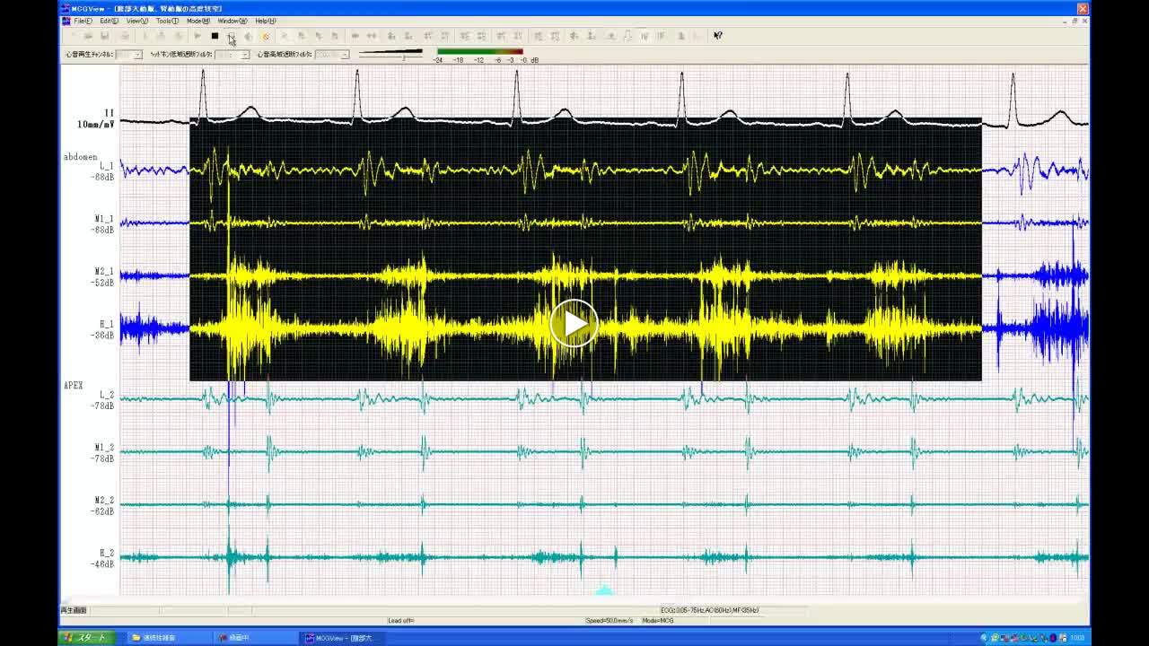Viewport: 1149px width, 646px height.
Task: Click the toolbar icon under the mouse cursor
Action: coord(231,36)
